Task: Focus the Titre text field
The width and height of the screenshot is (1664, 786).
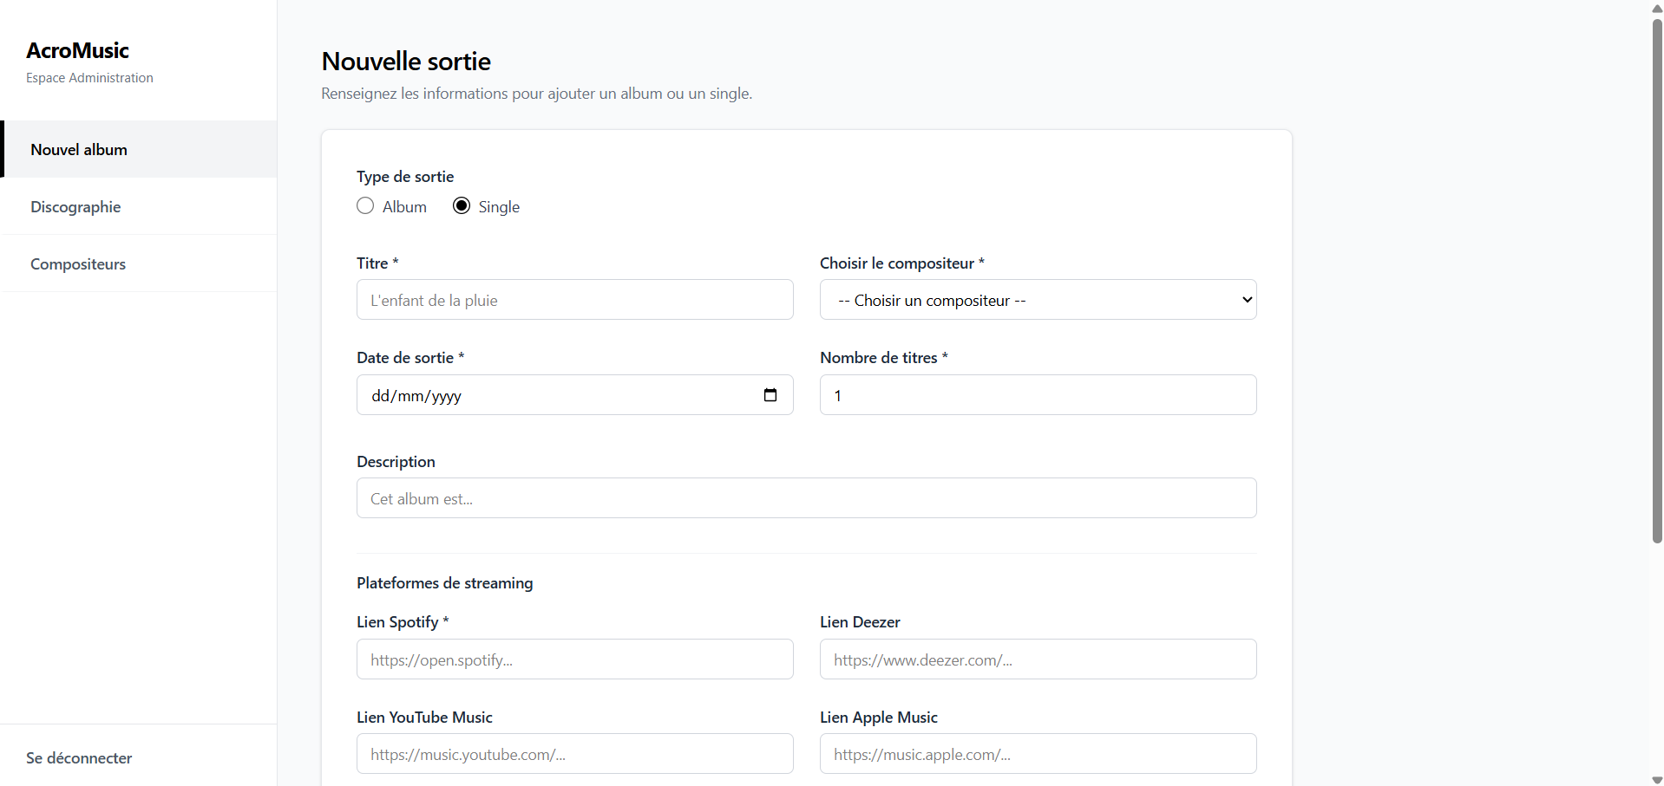Action: coord(574,300)
